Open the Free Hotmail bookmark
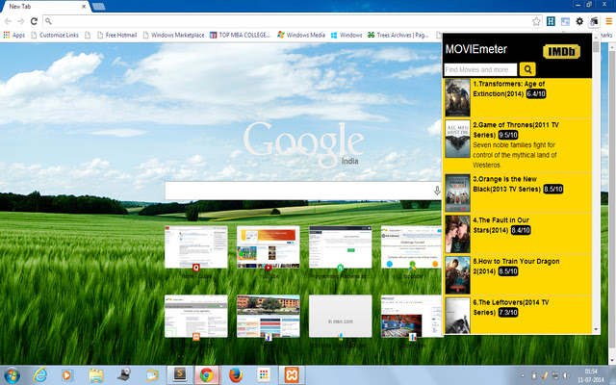Viewport: 616px width, 385px height. [116, 35]
